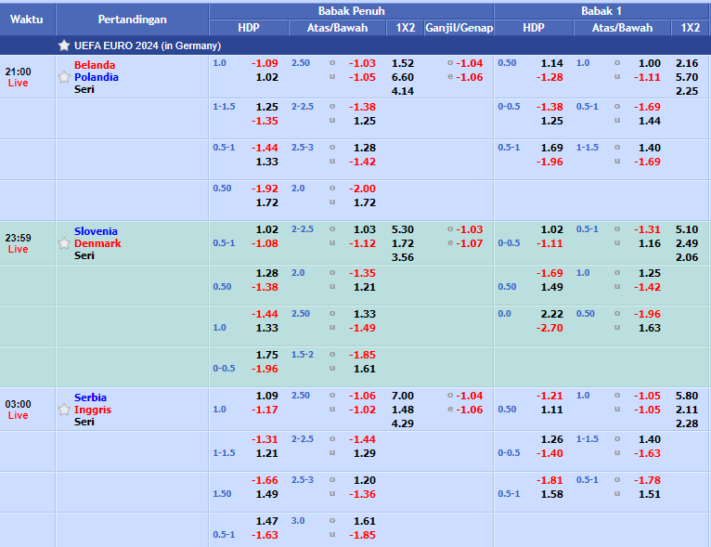Click the Babak 1 header
Viewport: 711px width, 547px height.
601,11
